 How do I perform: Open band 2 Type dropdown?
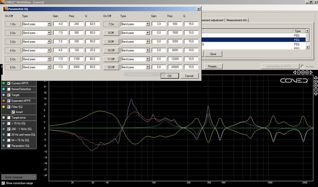pos(49,33)
